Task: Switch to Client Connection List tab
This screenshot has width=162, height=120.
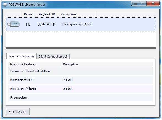Action: pyautogui.click(x=53, y=57)
